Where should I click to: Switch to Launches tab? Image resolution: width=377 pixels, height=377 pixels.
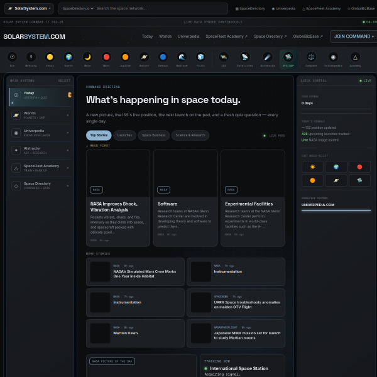124,135
